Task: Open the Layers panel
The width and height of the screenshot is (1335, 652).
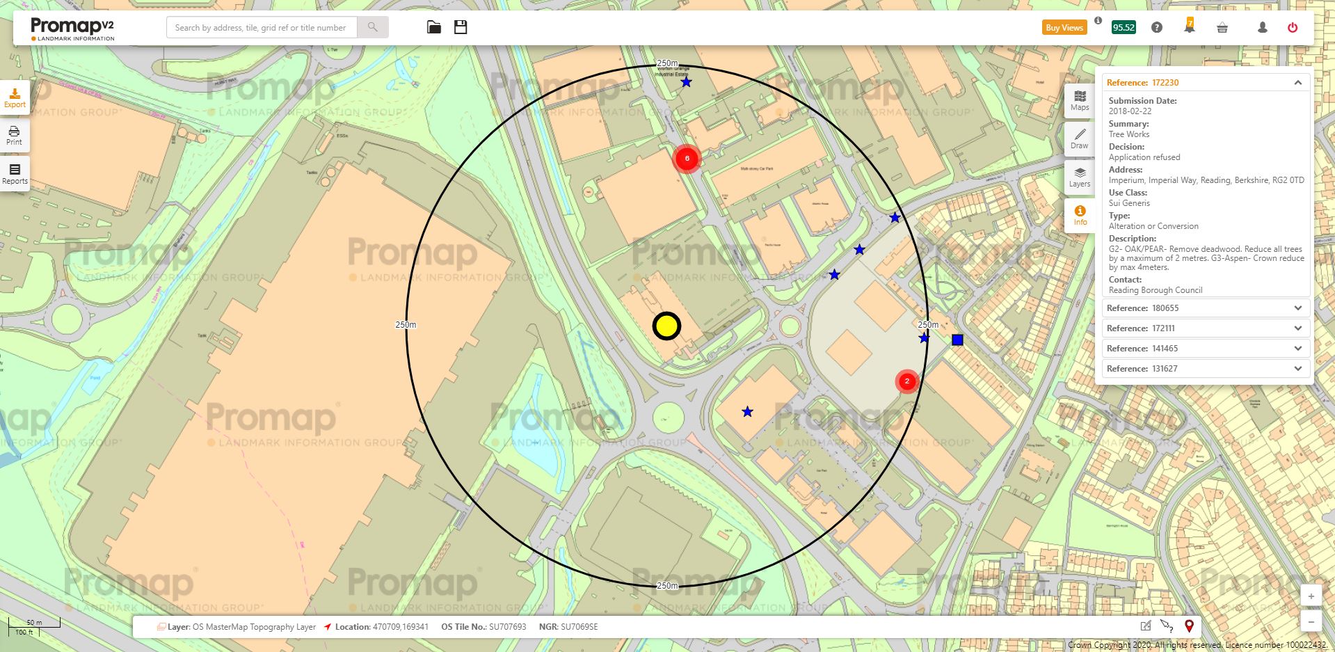Action: [1080, 177]
